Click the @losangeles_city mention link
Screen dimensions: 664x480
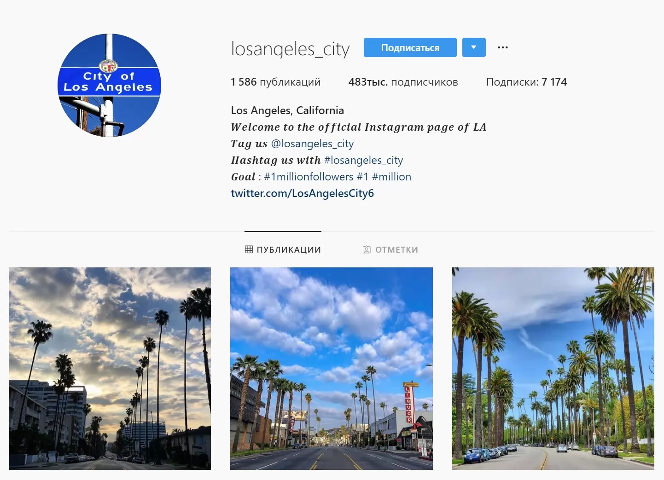(x=312, y=144)
